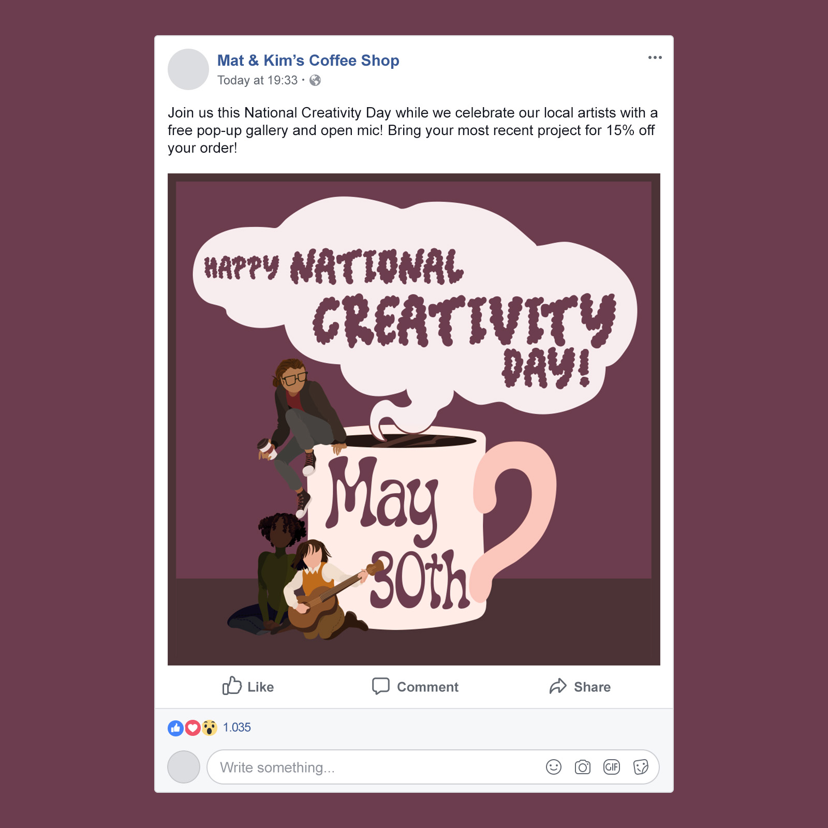Click the thumbs-up Like icon
828x828 pixels.
tap(232, 686)
